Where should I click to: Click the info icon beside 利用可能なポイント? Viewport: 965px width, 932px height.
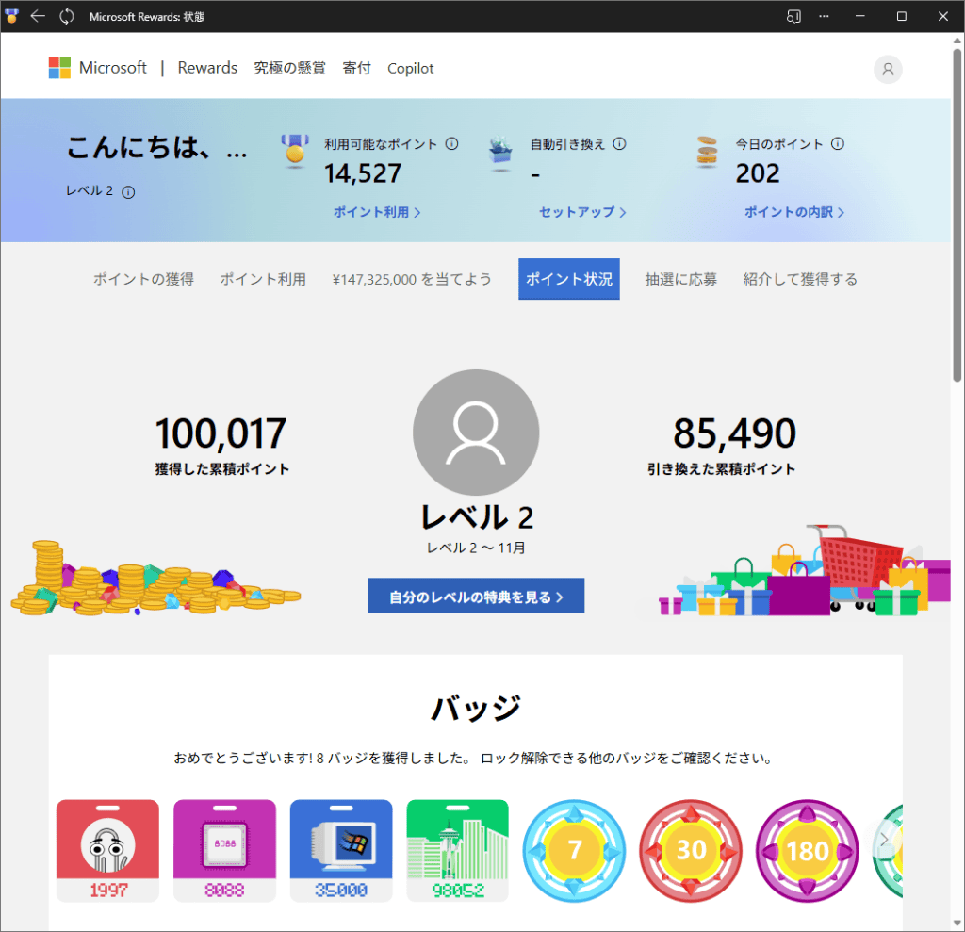451,144
